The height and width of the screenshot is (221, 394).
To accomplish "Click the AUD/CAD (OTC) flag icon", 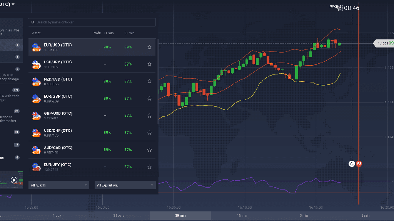I will pyautogui.click(x=37, y=150).
